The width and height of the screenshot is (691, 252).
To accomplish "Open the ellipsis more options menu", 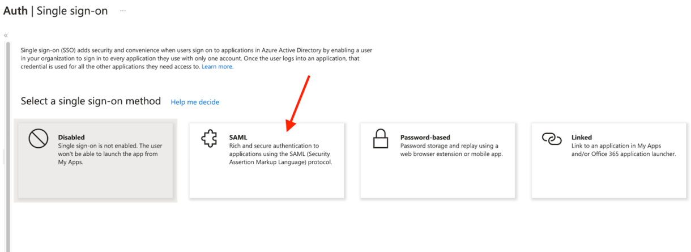I will (x=122, y=11).
